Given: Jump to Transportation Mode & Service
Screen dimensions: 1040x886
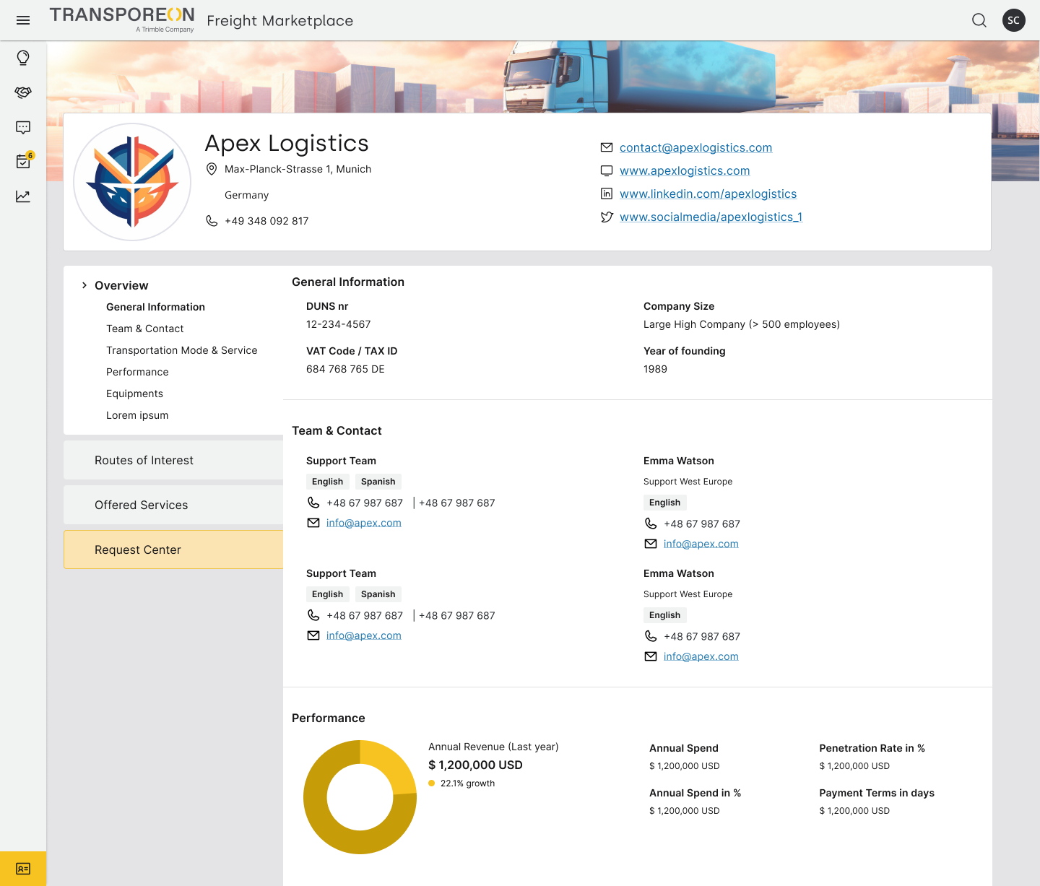Looking at the screenshot, I should (181, 350).
